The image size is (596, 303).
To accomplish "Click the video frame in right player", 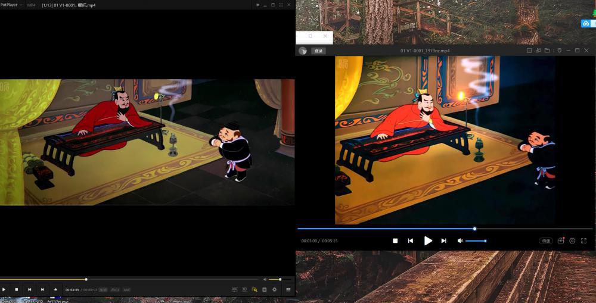I will (445, 140).
